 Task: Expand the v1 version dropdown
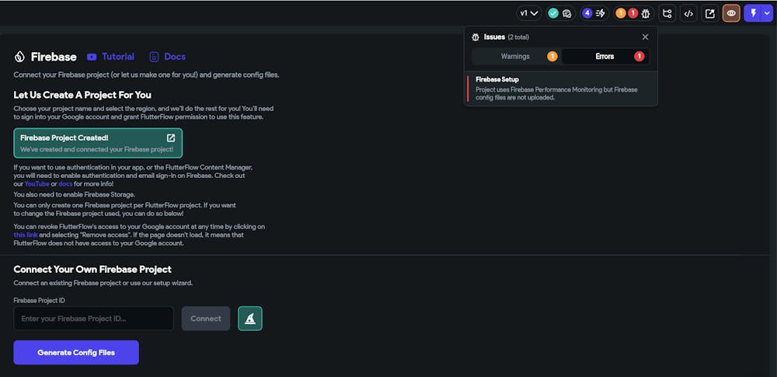click(529, 13)
